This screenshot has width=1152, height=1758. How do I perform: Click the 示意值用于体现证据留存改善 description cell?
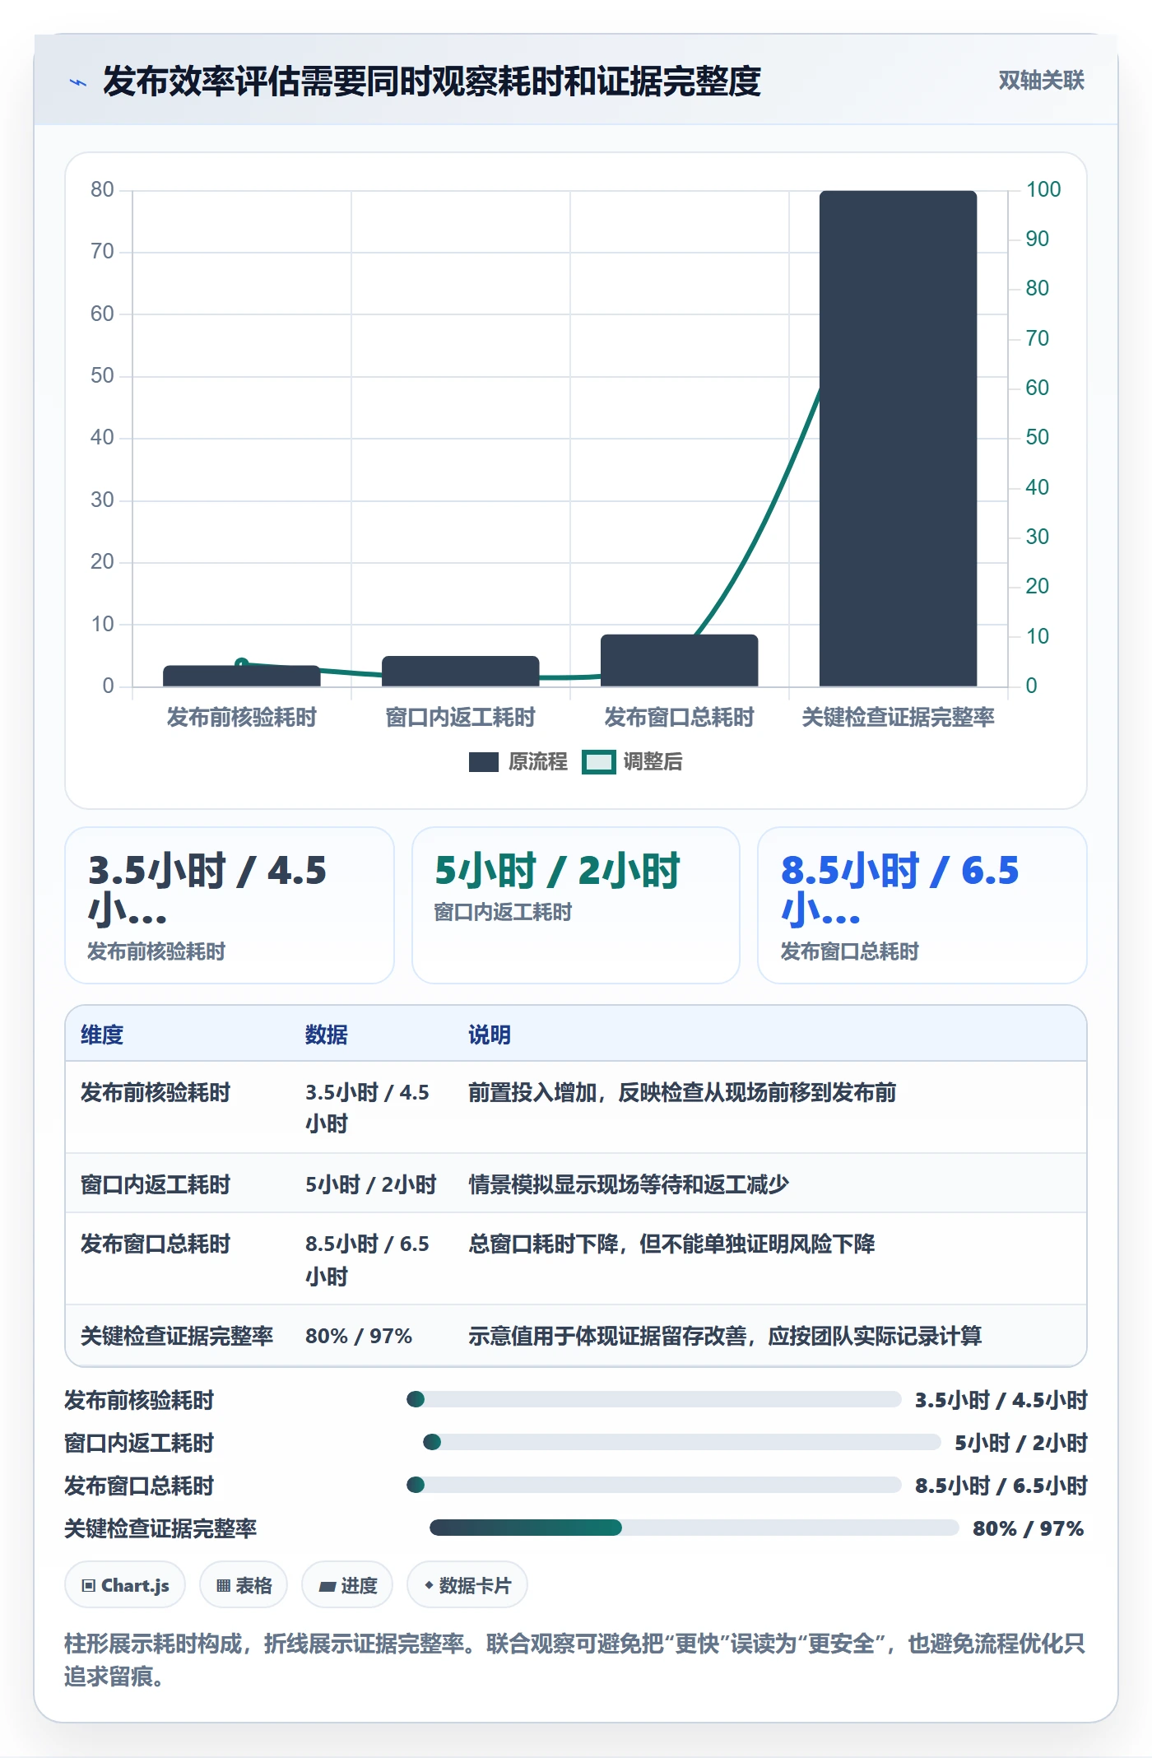click(725, 1336)
